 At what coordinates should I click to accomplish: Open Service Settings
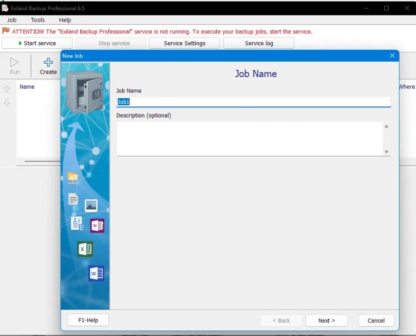pos(184,43)
